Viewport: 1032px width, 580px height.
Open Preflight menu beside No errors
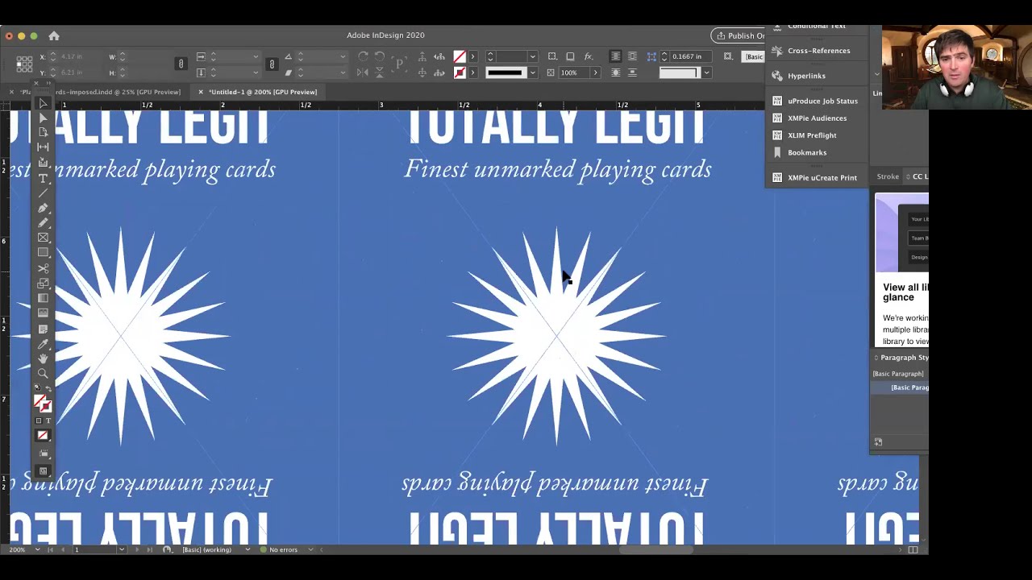pos(310,549)
